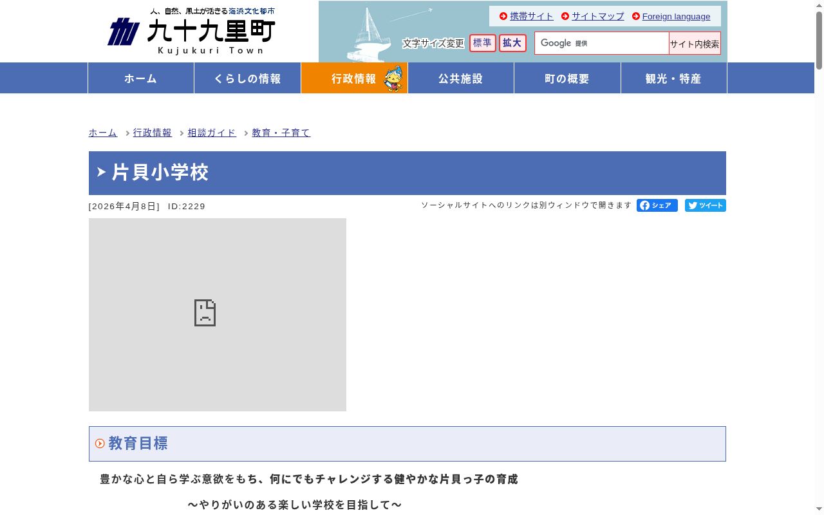Screen dimensions: 824x515
Task: Open the 携帯サイト link
Action: [532, 16]
